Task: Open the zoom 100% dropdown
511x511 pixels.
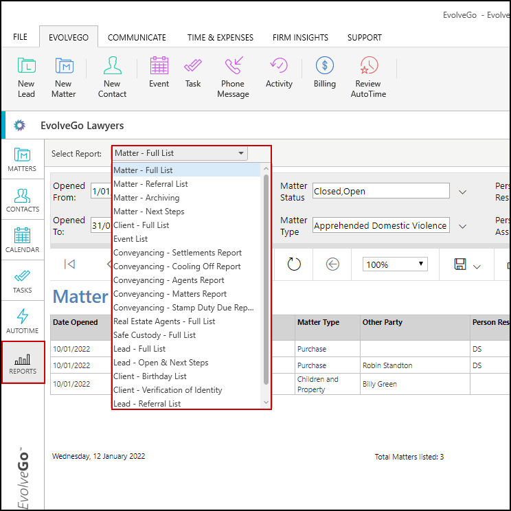Action: [x=395, y=264]
